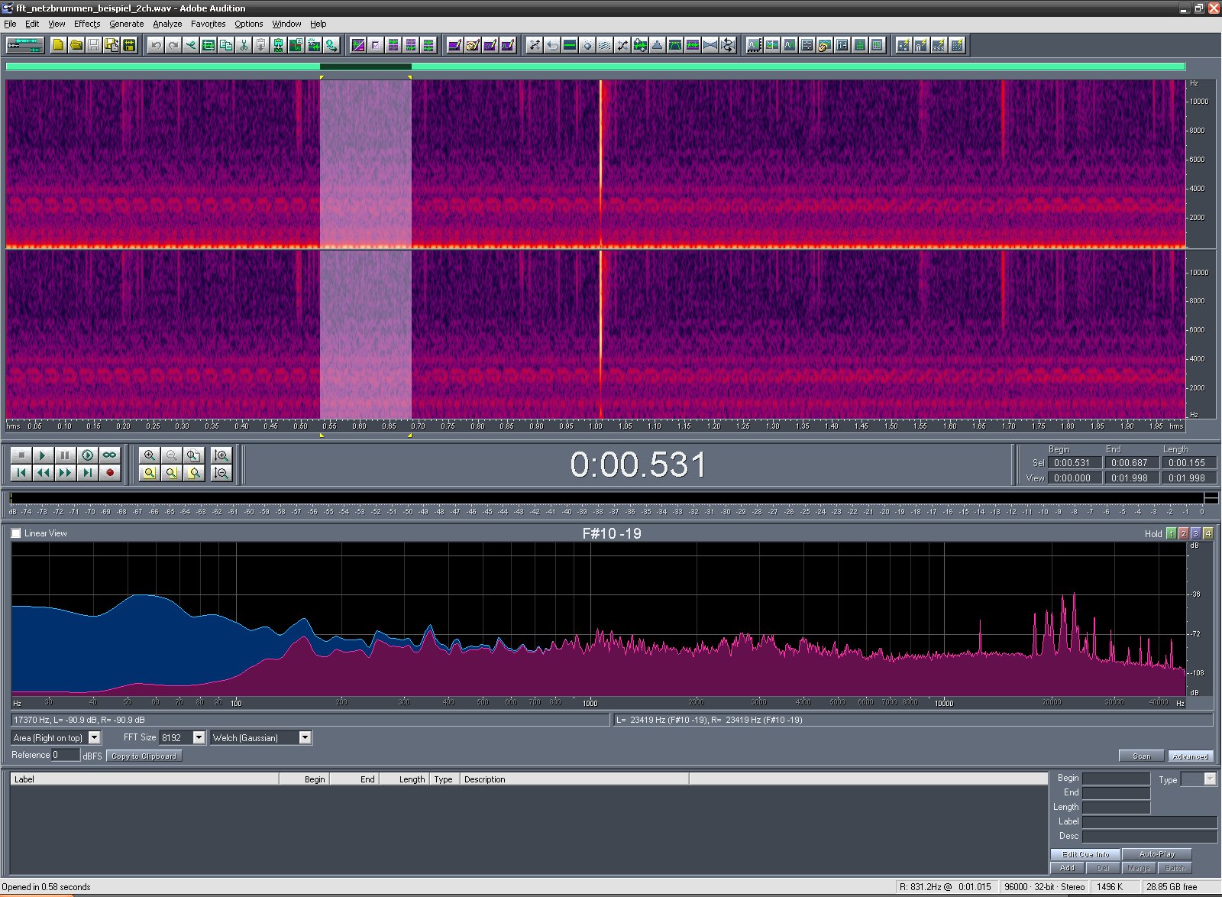Click the Open File folder icon
This screenshot has width=1222, height=897.
tap(76, 46)
